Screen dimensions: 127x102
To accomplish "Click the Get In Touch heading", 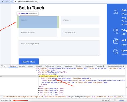I will click(x=31, y=8).
